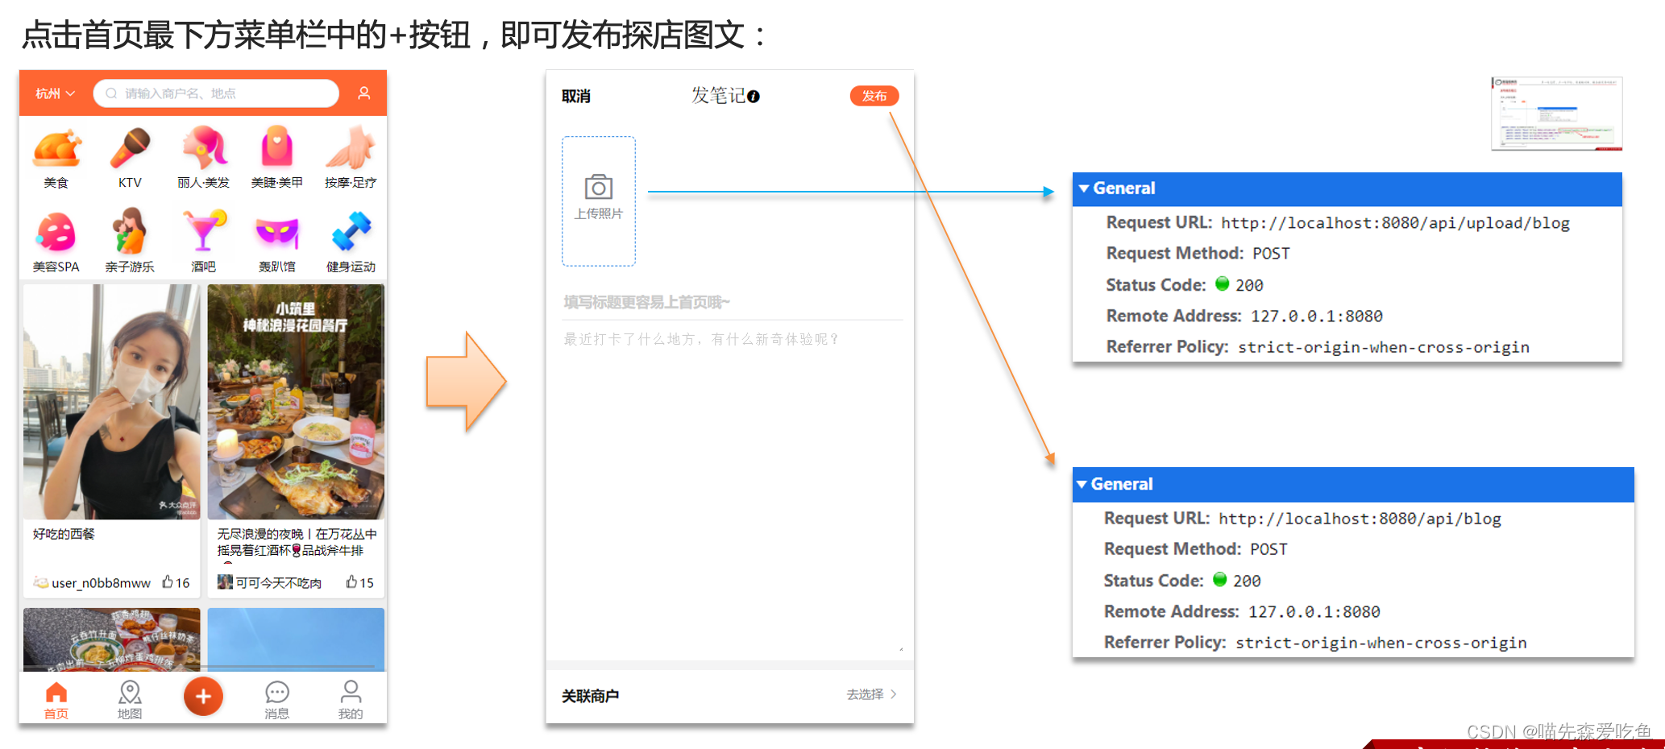Click the search magnifier icon in the search box
This screenshot has width=1665, height=749.
(111, 93)
